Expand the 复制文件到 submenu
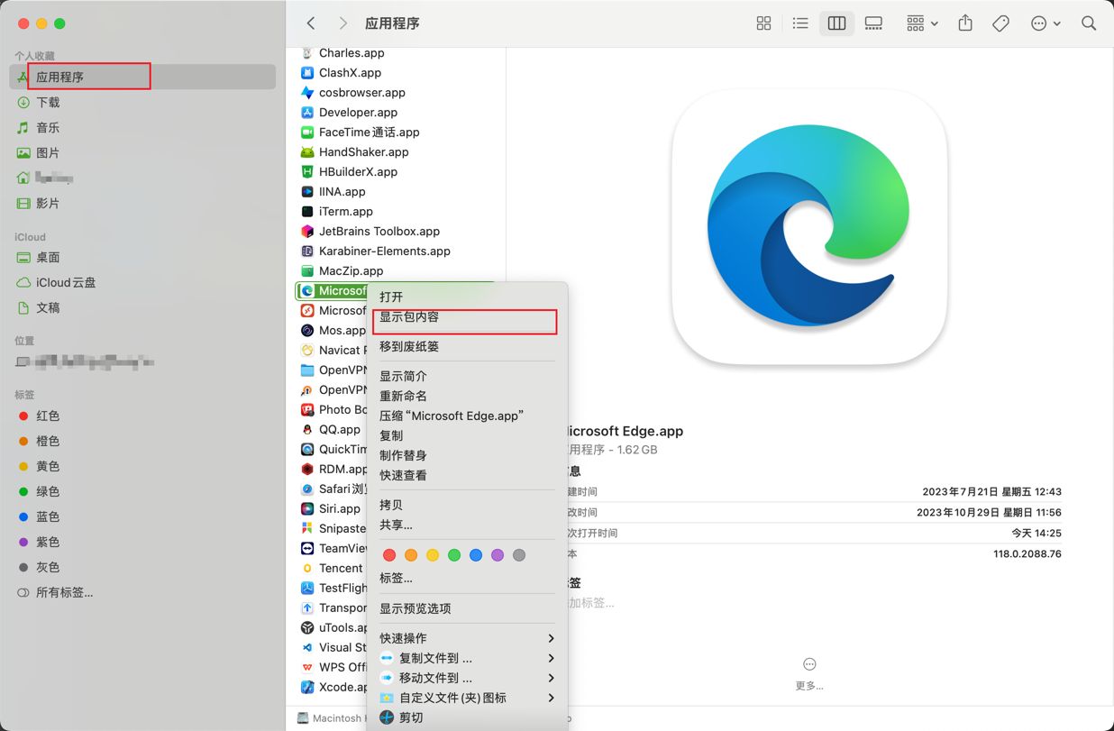 click(x=466, y=658)
